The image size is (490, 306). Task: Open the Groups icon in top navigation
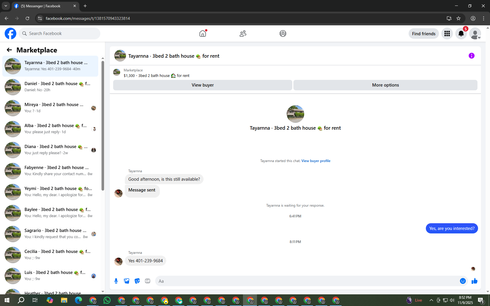[283, 34]
